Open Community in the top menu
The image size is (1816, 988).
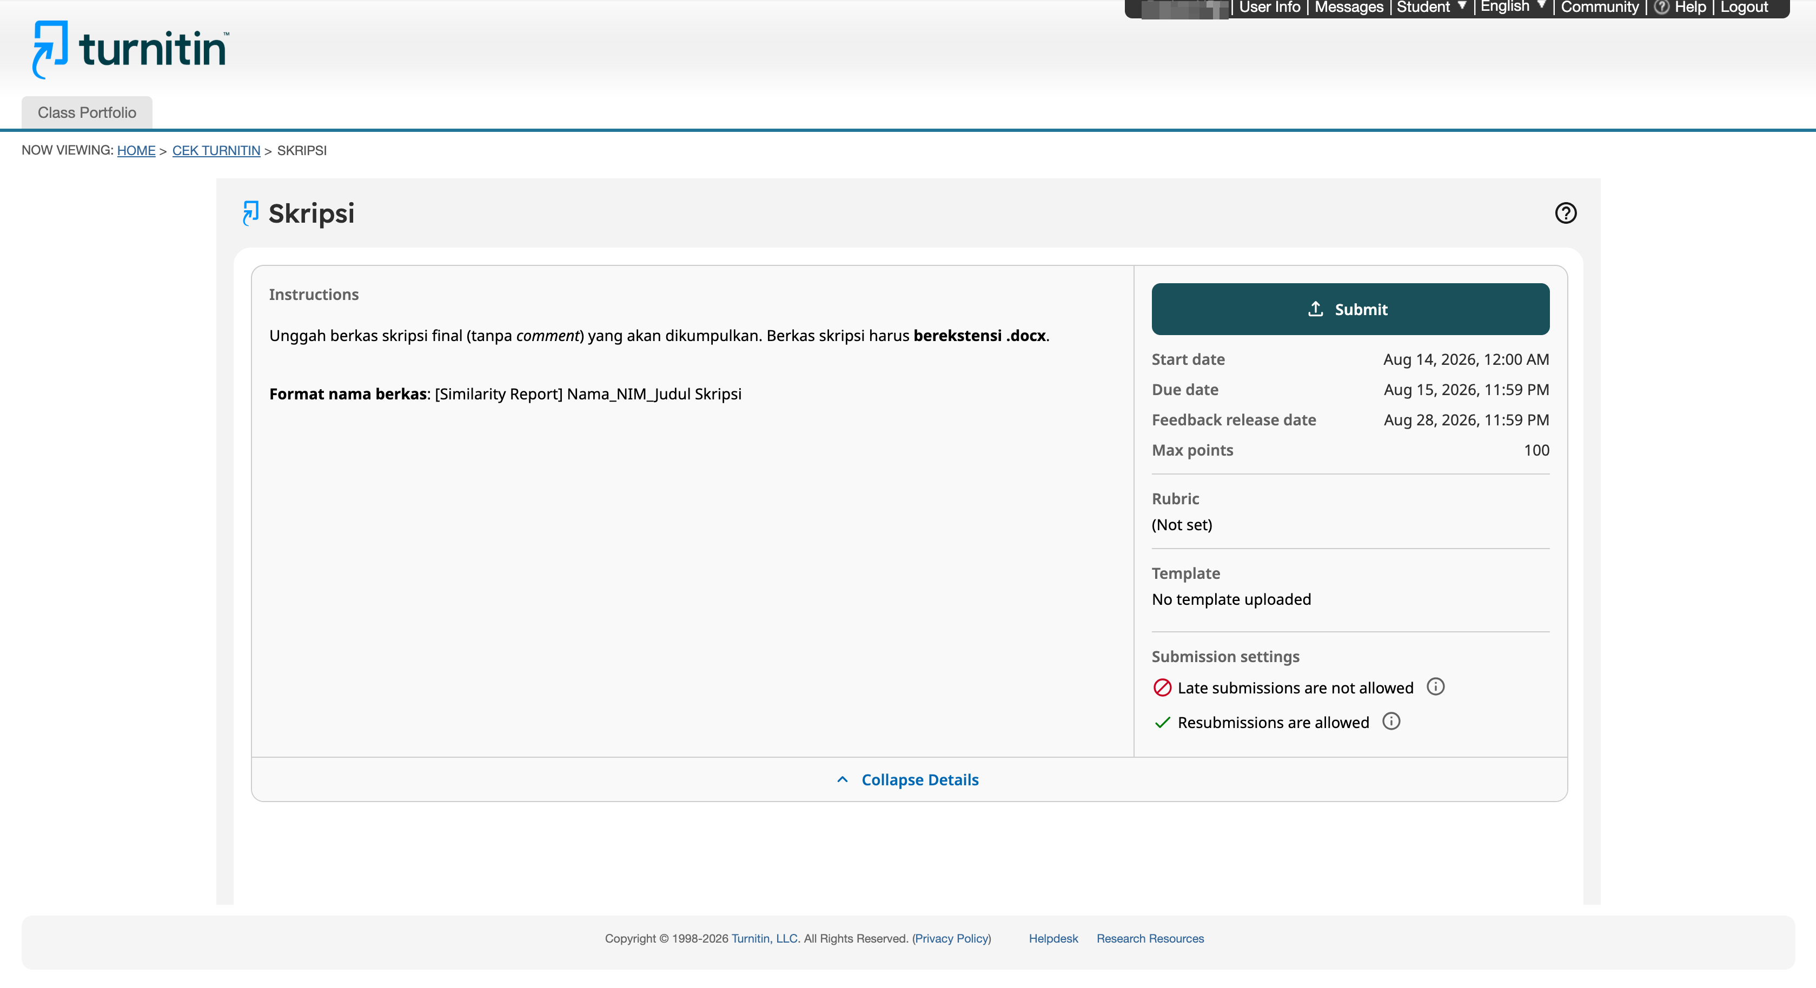tap(1600, 7)
